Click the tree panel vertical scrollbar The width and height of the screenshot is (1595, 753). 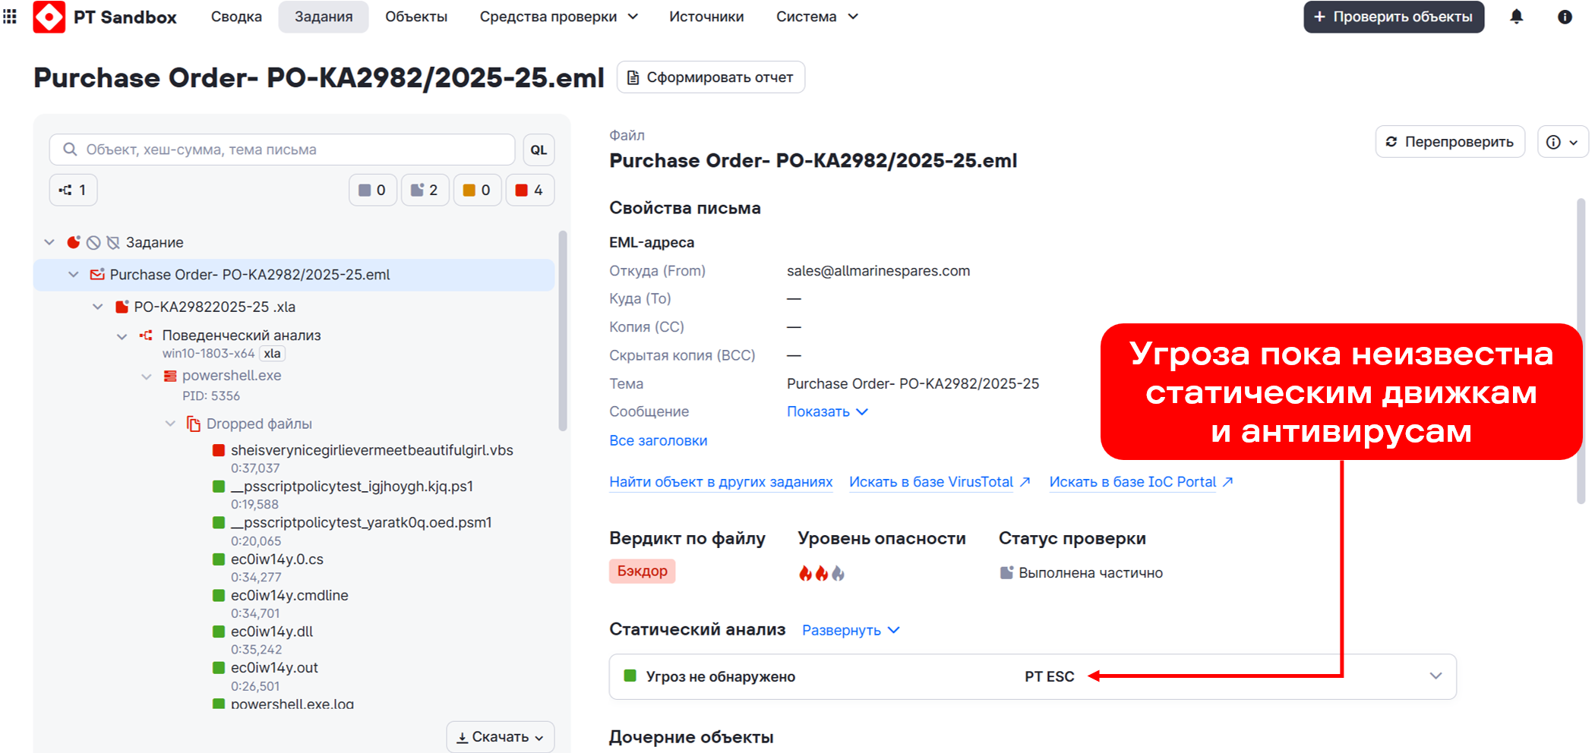[563, 330]
